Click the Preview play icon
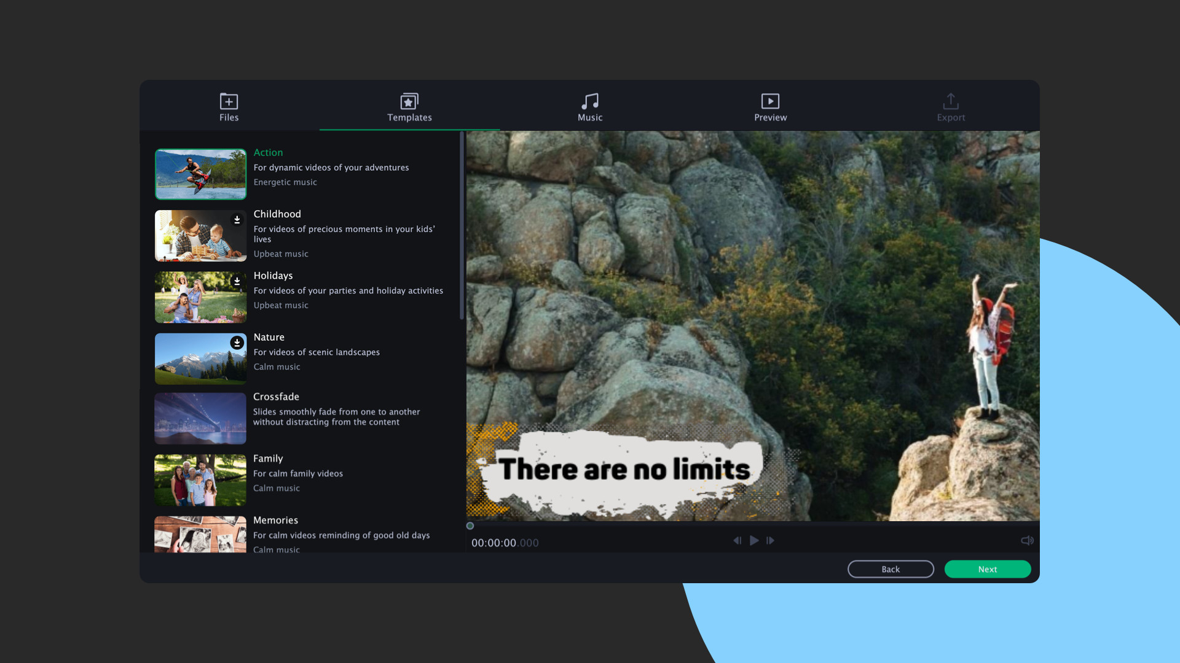This screenshot has width=1180, height=663. click(x=770, y=101)
